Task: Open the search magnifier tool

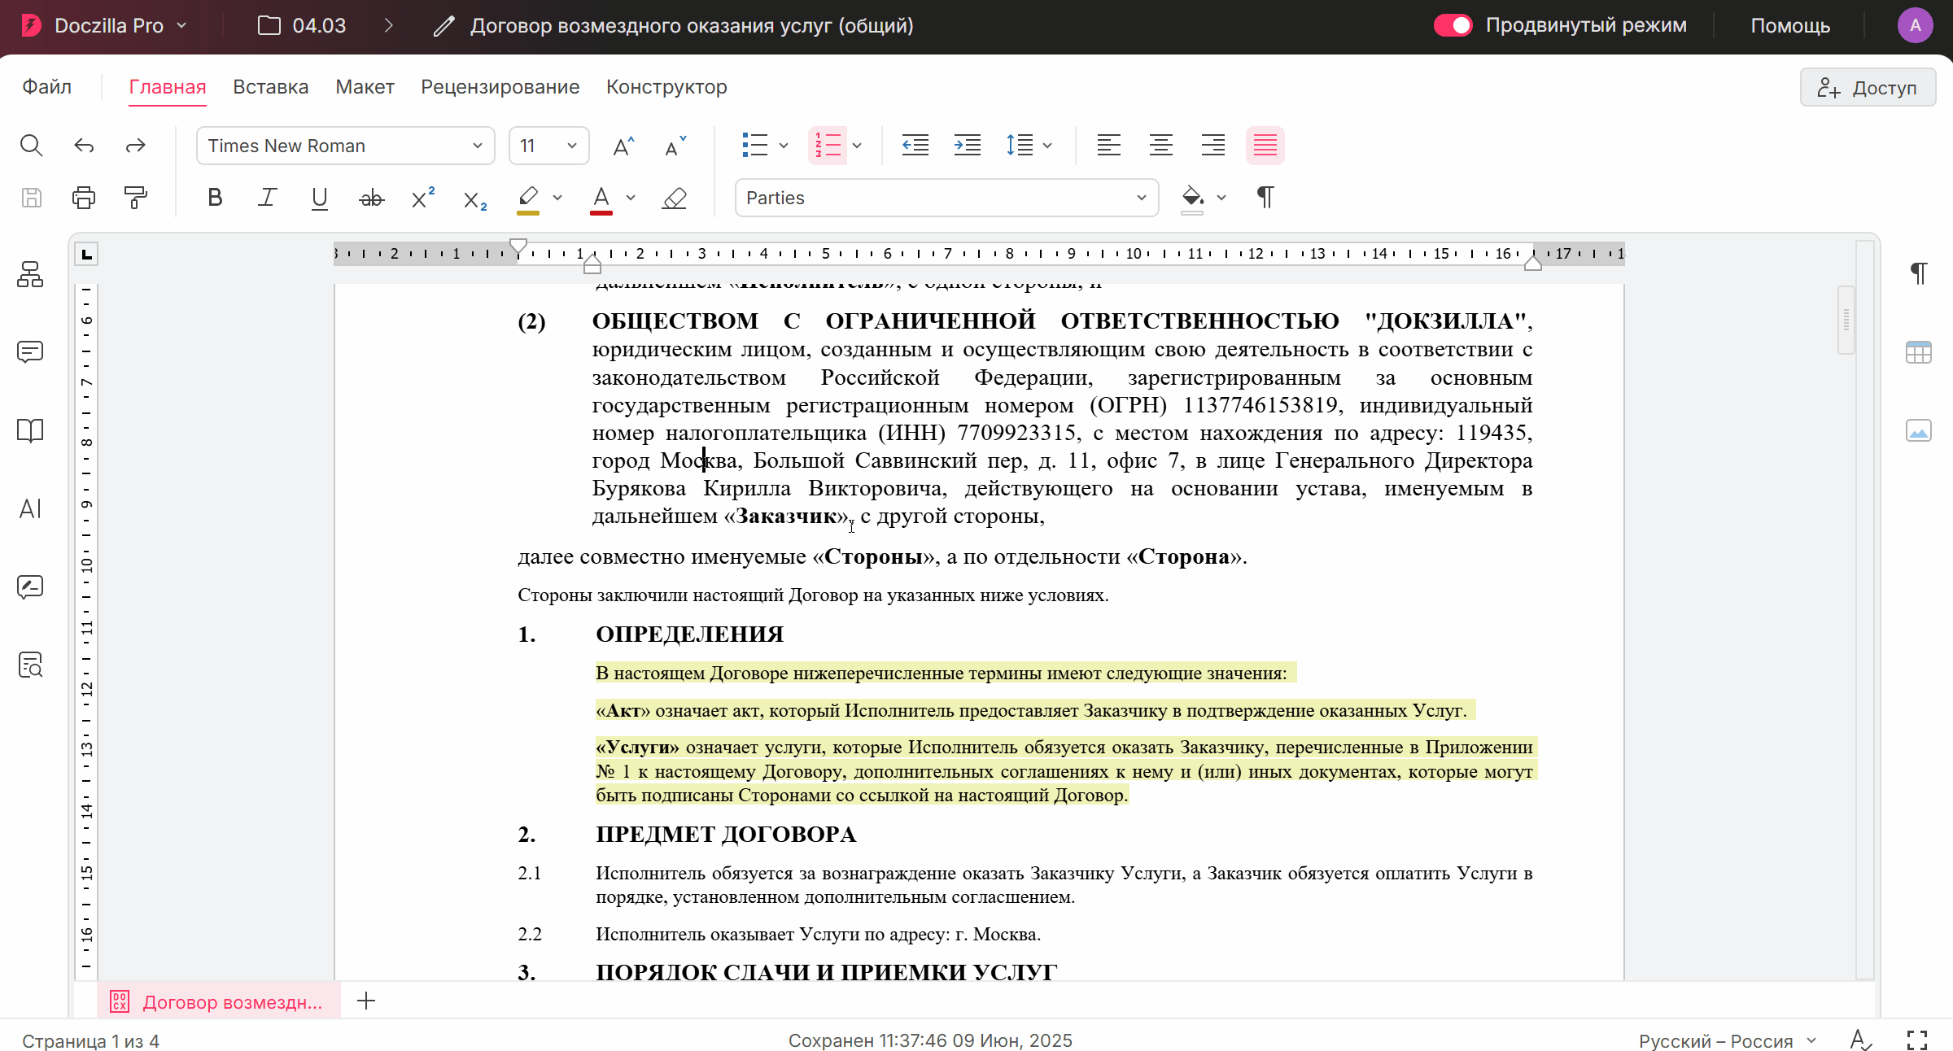Action: click(x=31, y=146)
